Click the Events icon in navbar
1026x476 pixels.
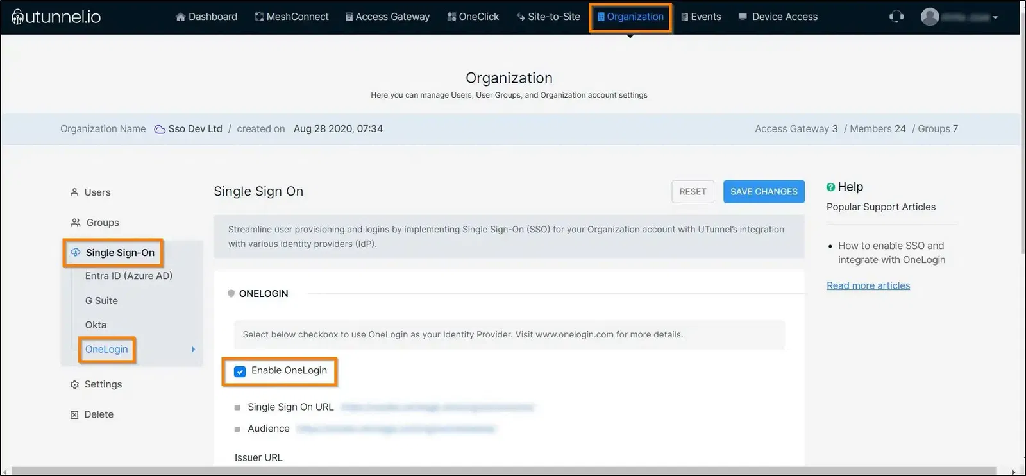[x=684, y=17]
